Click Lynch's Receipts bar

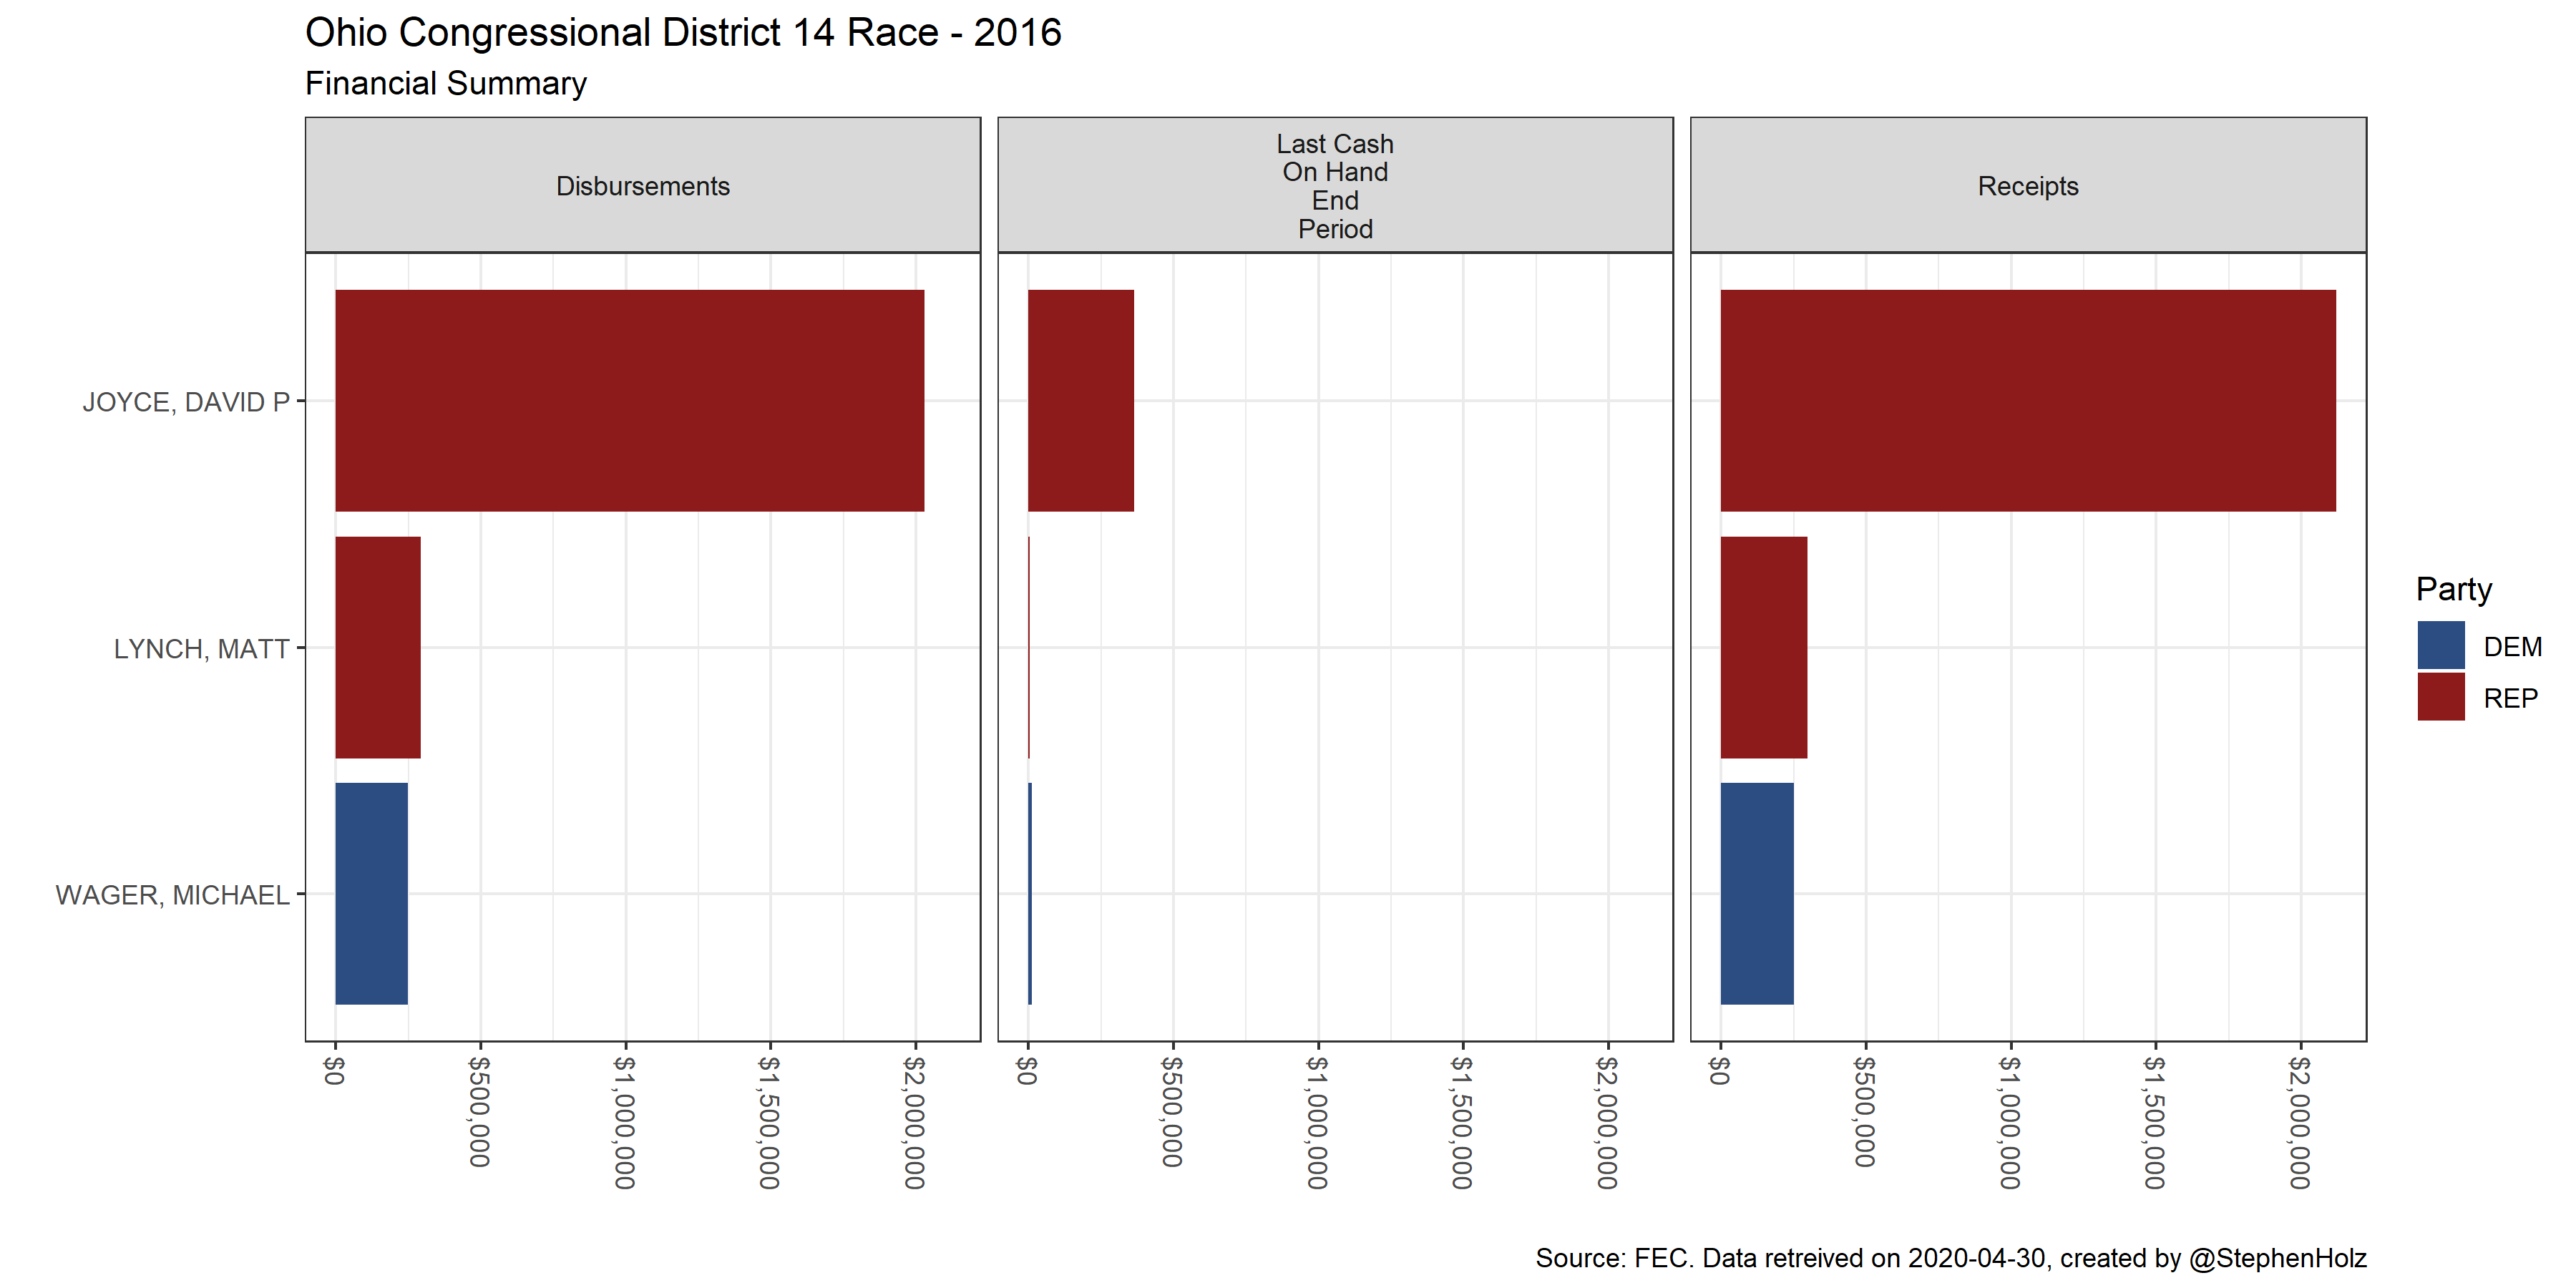pyautogui.click(x=1763, y=647)
